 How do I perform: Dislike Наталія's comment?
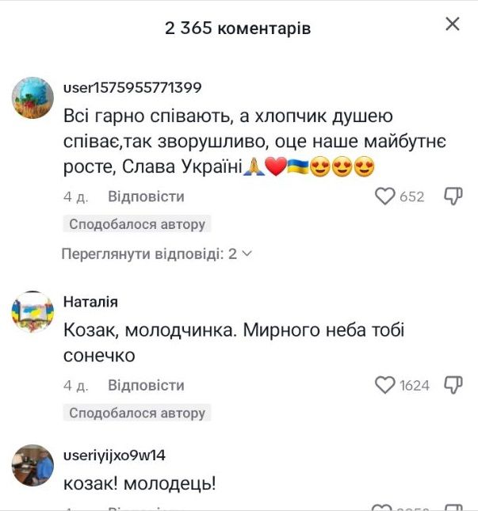pos(453,385)
